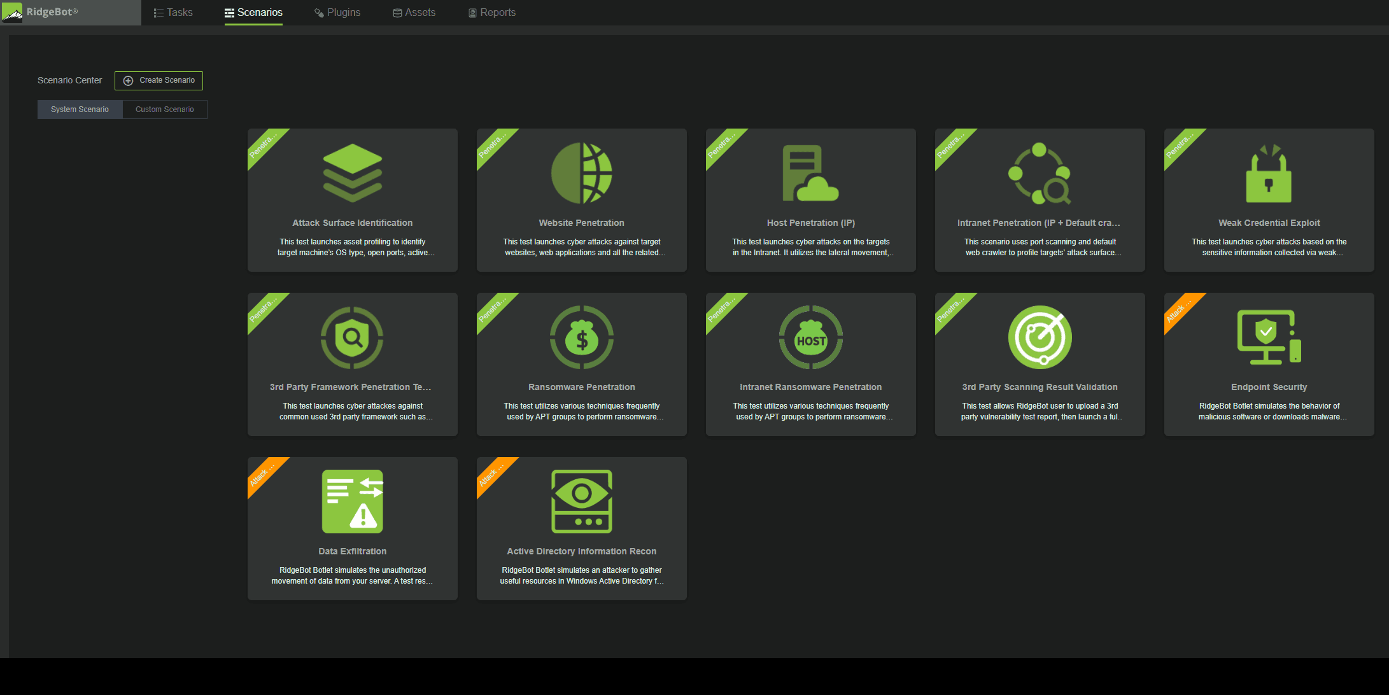
Task: Click the orange Attack ribbon on Endpoint Security
Action: coord(1181,309)
